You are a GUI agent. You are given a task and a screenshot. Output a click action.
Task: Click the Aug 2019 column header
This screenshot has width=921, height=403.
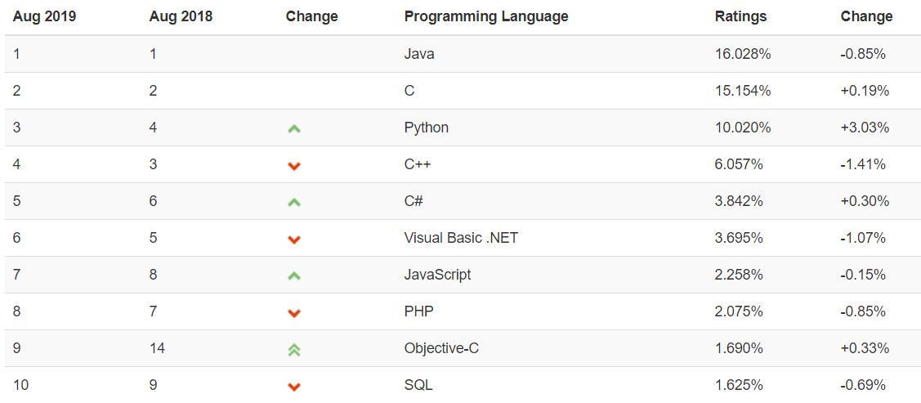coord(44,16)
